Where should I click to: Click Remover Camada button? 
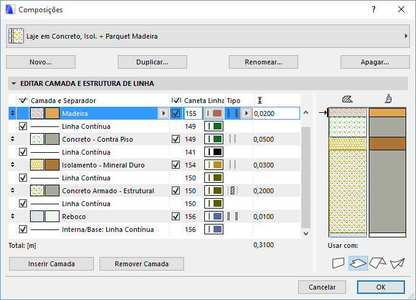tap(142, 264)
